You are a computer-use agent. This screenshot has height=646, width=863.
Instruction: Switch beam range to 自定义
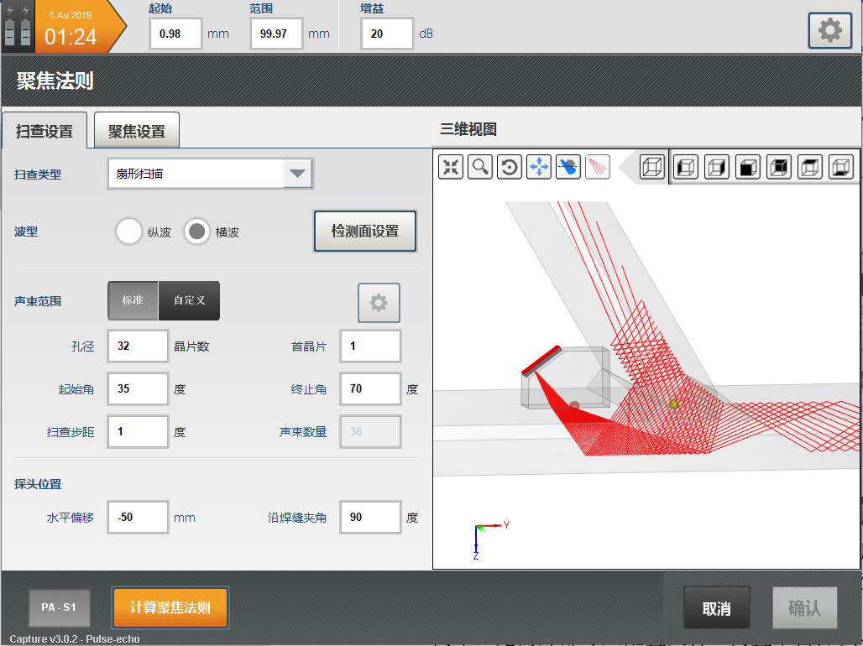pos(190,300)
